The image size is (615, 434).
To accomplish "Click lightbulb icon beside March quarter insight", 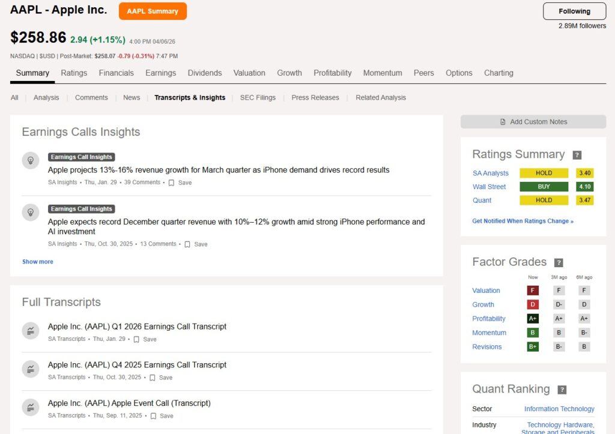I will pos(30,160).
